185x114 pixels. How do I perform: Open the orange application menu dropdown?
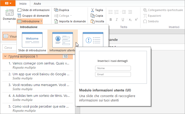(x=8, y=3)
